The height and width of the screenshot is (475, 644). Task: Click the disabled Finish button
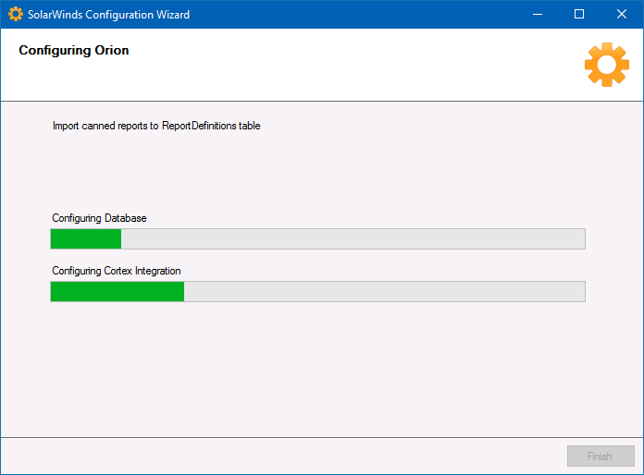pos(601,457)
